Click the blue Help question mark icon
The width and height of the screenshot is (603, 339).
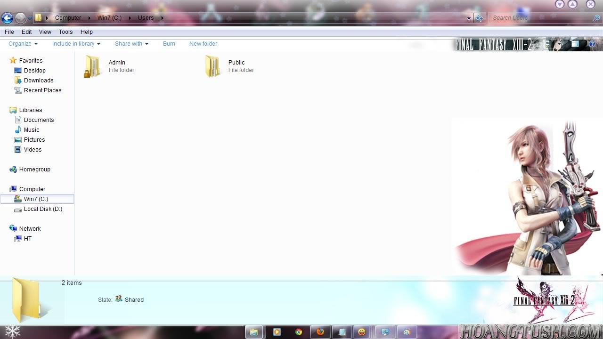(592, 44)
